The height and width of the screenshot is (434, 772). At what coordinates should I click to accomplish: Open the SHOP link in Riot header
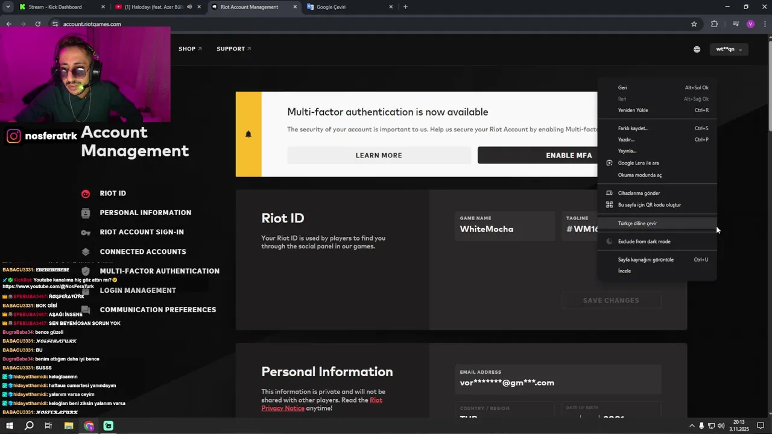190,49
